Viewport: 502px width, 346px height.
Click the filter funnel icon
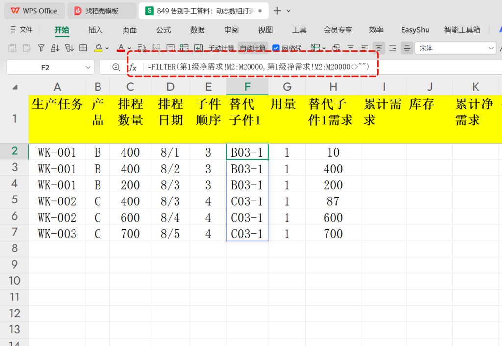(41, 48)
